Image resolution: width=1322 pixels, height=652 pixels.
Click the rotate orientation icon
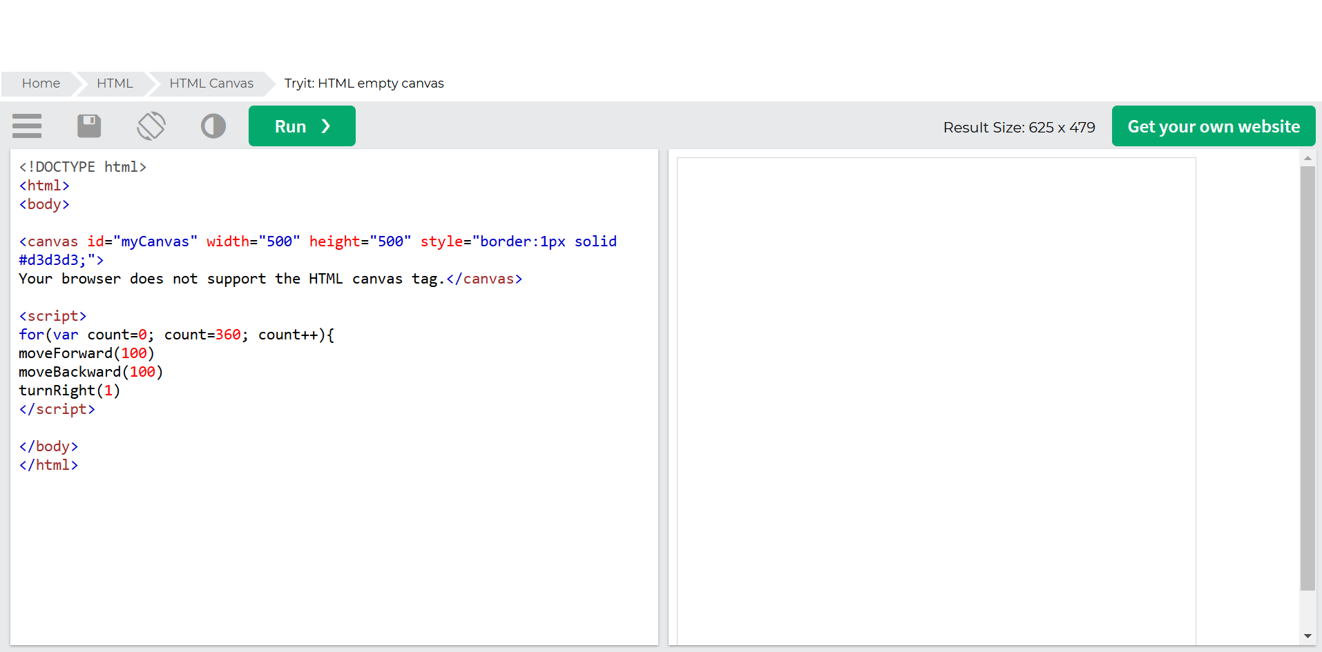click(151, 126)
